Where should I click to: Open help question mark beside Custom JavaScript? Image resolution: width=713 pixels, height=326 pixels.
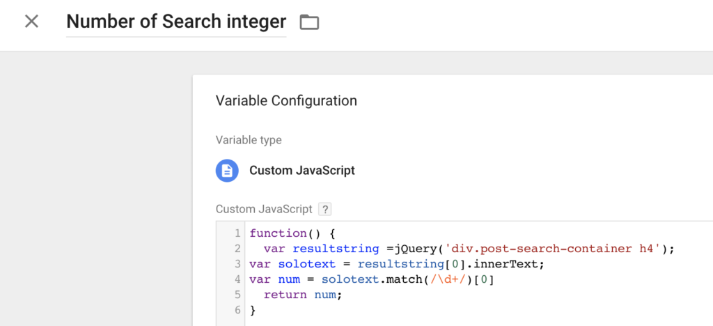324,209
